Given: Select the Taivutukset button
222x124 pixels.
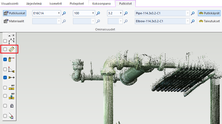Looking at the screenshot, I should pos(209,21).
